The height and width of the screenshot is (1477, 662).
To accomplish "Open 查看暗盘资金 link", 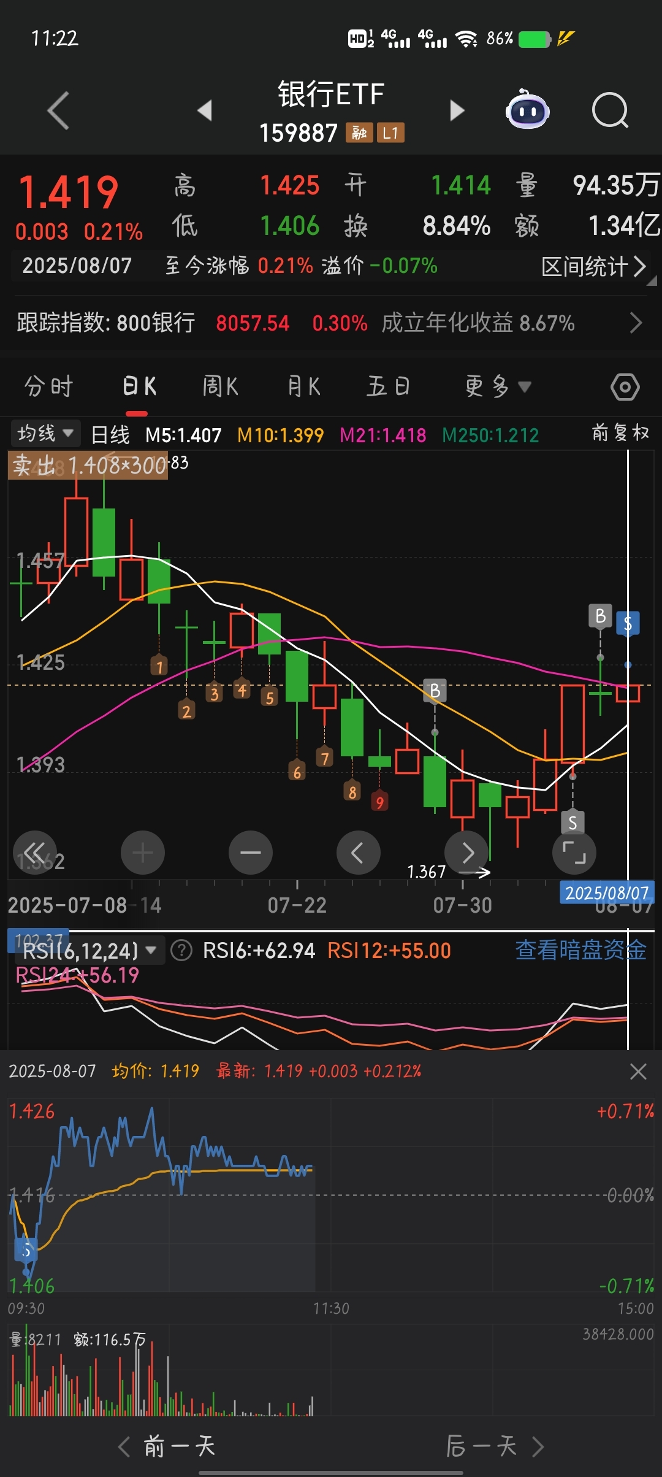I will click(x=580, y=950).
